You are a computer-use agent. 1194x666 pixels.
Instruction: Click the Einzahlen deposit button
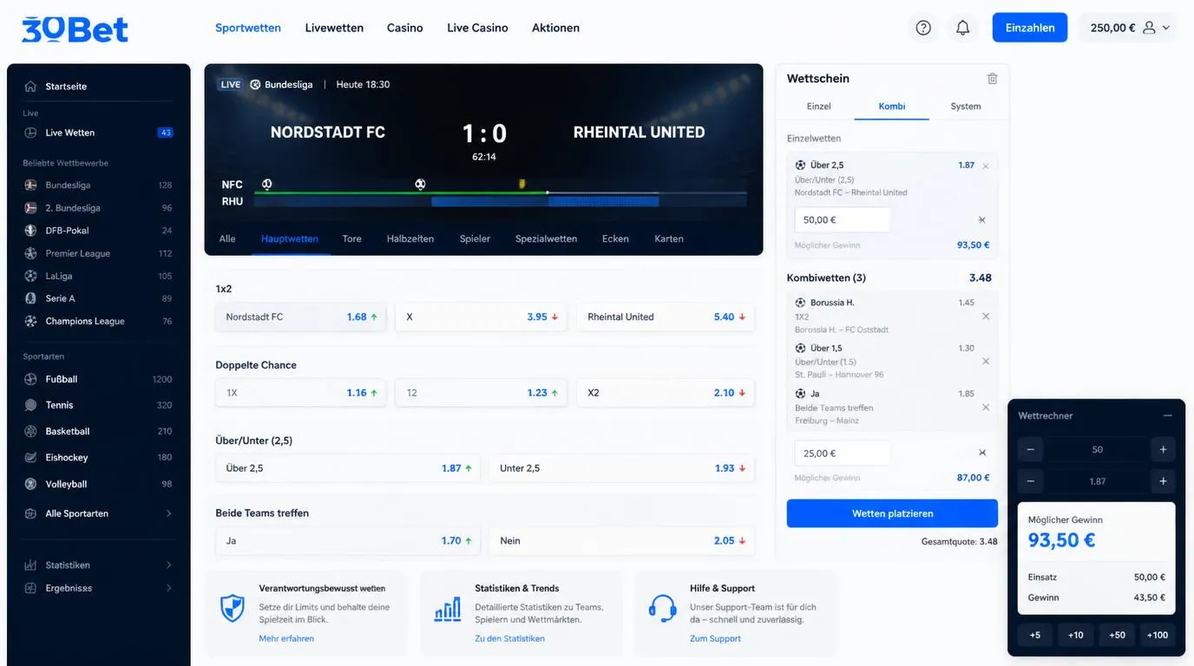[x=1030, y=28]
